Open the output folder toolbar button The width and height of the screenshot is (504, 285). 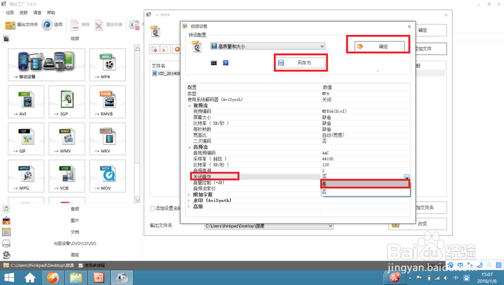click(22, 25)
